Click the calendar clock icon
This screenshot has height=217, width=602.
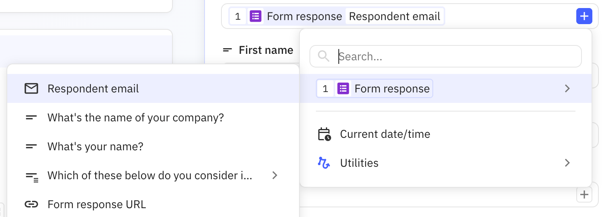tap(324, 134)
